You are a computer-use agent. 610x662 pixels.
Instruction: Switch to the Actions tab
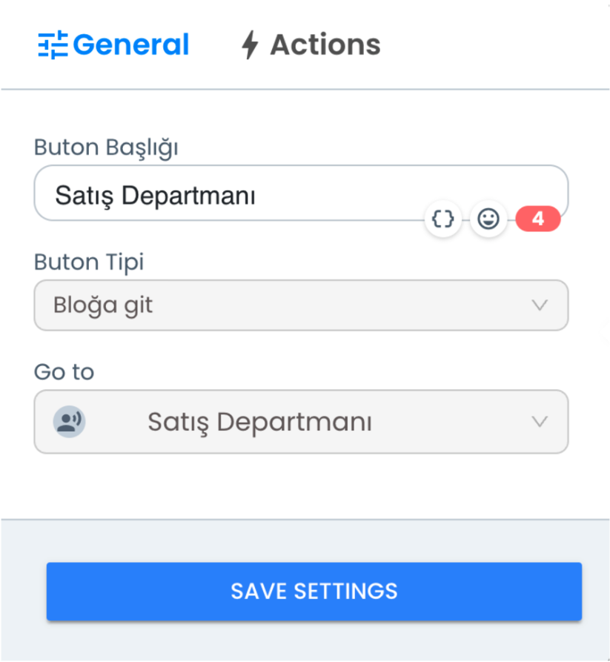(x=311, y=44)
